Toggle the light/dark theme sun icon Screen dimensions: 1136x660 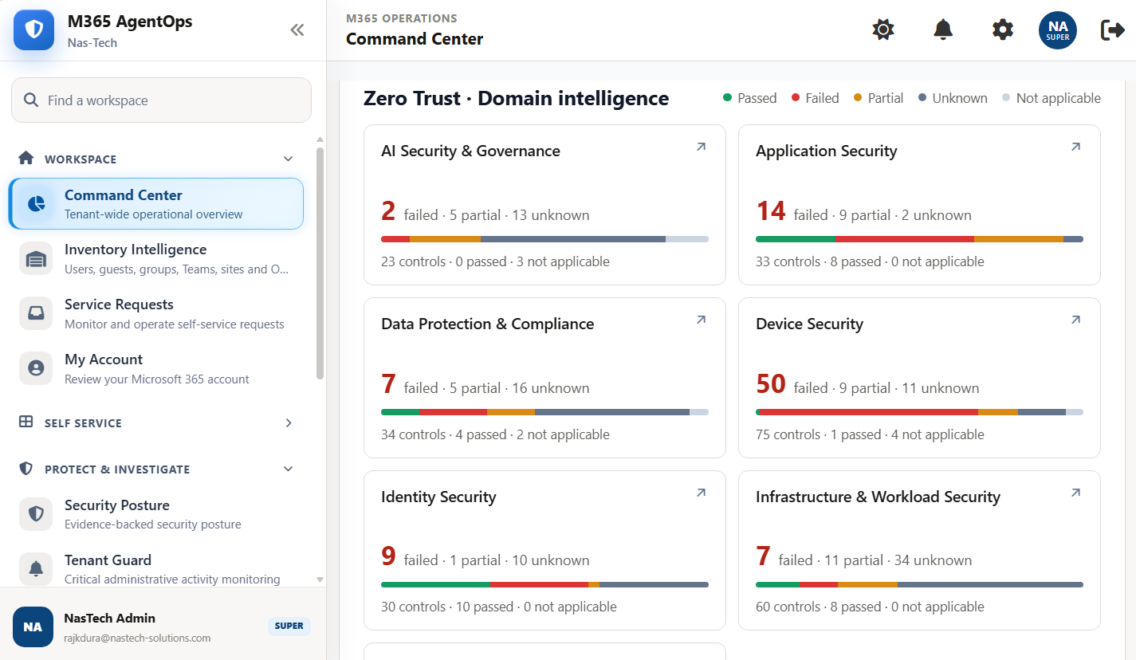[883, 30]
